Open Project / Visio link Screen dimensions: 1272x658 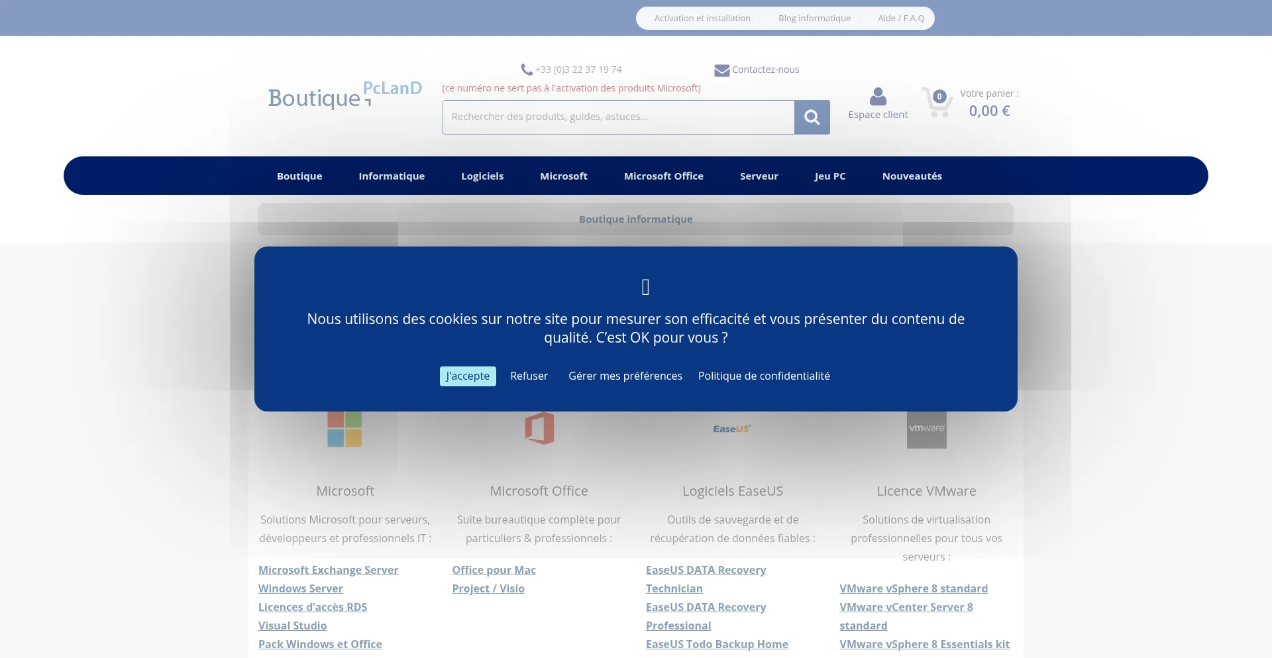click(x=488, y=589)
